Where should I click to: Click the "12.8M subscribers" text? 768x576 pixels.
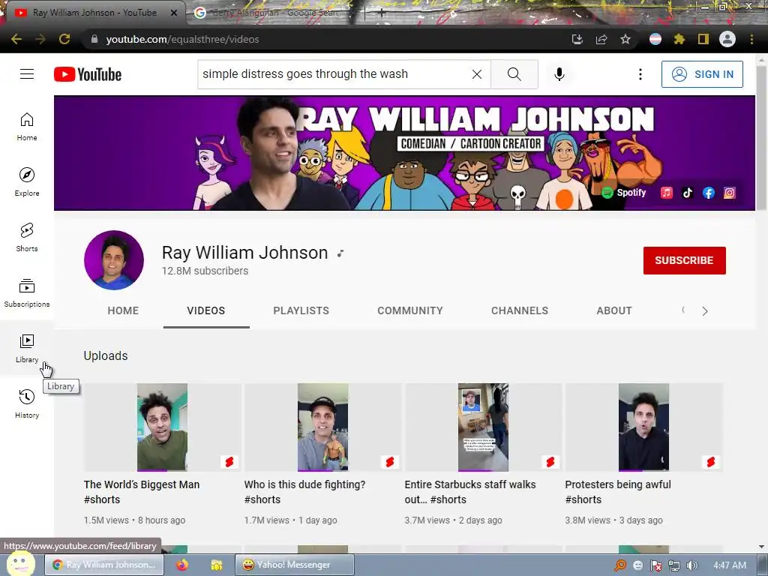tap(205, 271)
